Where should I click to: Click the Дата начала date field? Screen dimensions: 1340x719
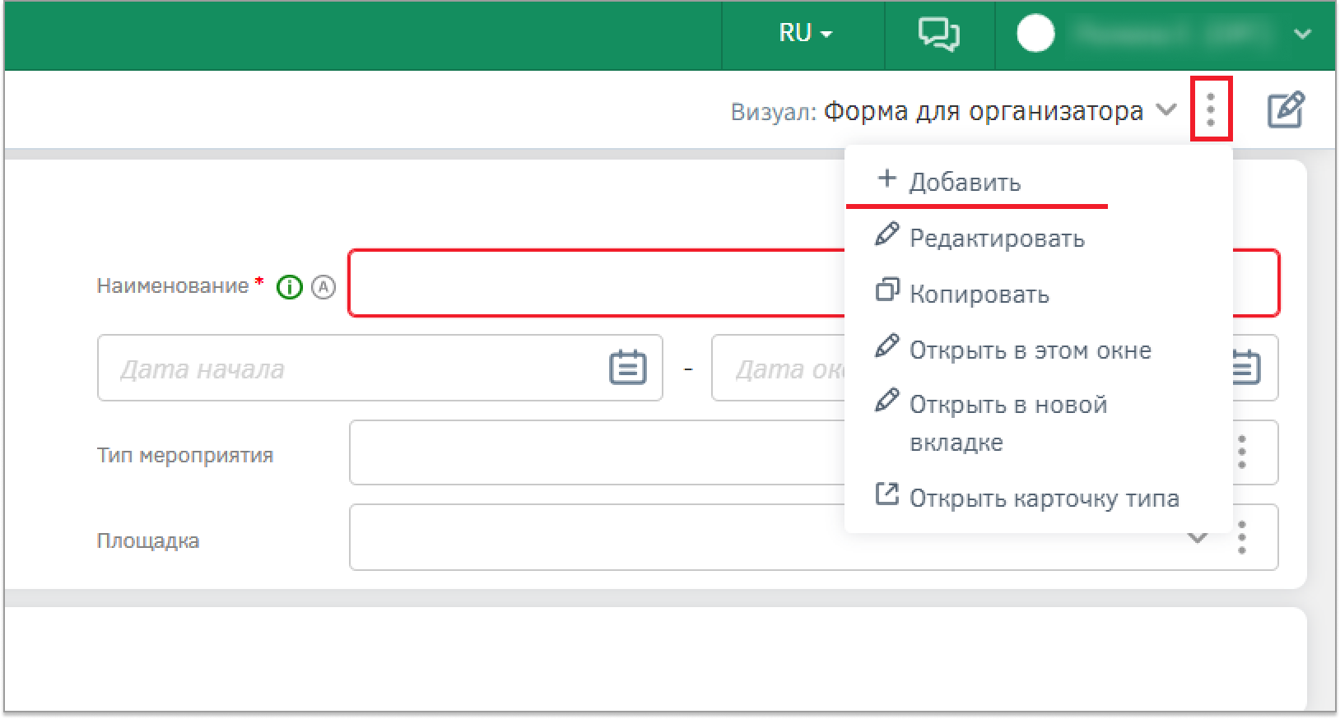point(380,368)
